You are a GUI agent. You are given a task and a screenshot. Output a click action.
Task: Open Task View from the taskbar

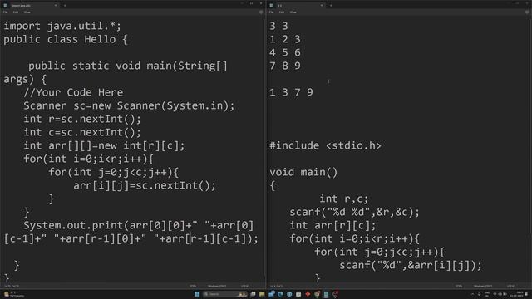(x=253, y=294)
